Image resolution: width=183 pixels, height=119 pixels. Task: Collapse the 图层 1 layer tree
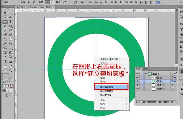click(x=146, y=74)
